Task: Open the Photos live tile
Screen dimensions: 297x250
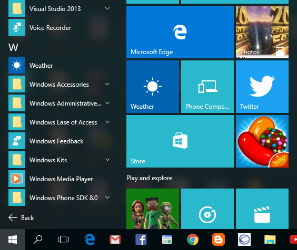Action: 262,32
